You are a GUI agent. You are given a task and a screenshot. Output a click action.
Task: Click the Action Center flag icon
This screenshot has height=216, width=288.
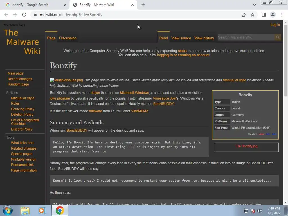click(x=253, y=211)
